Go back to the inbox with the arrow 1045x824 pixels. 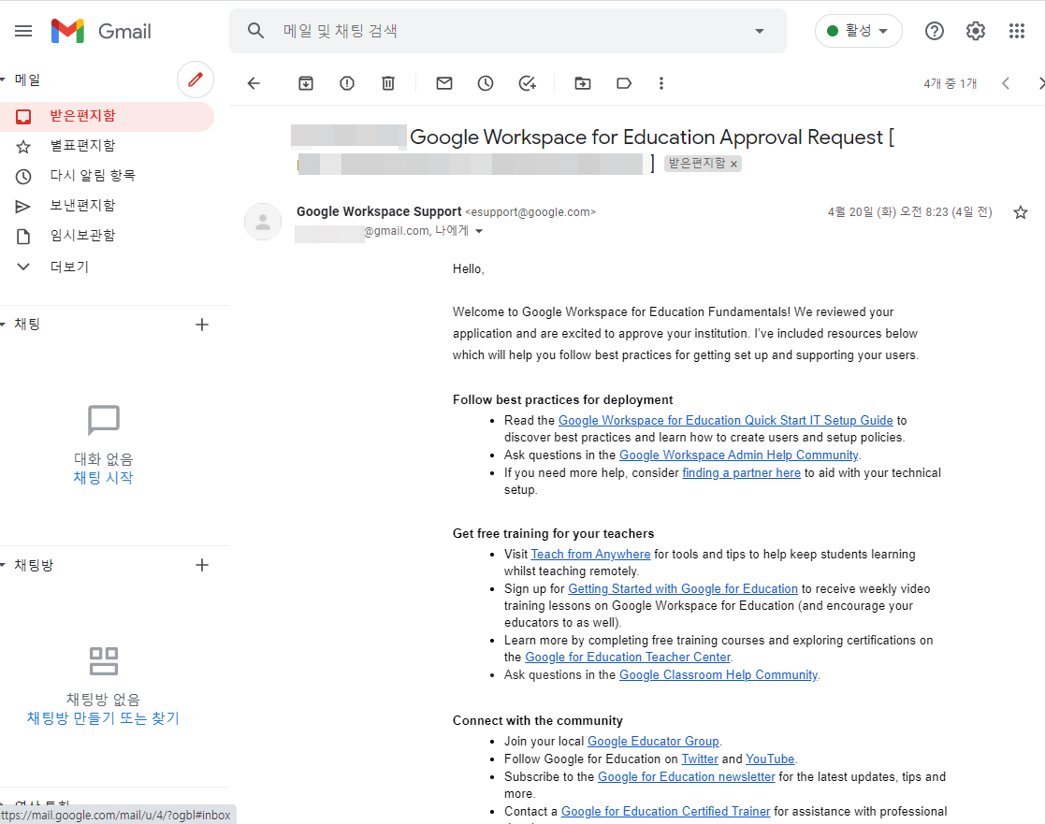click(x=254, y=83)
